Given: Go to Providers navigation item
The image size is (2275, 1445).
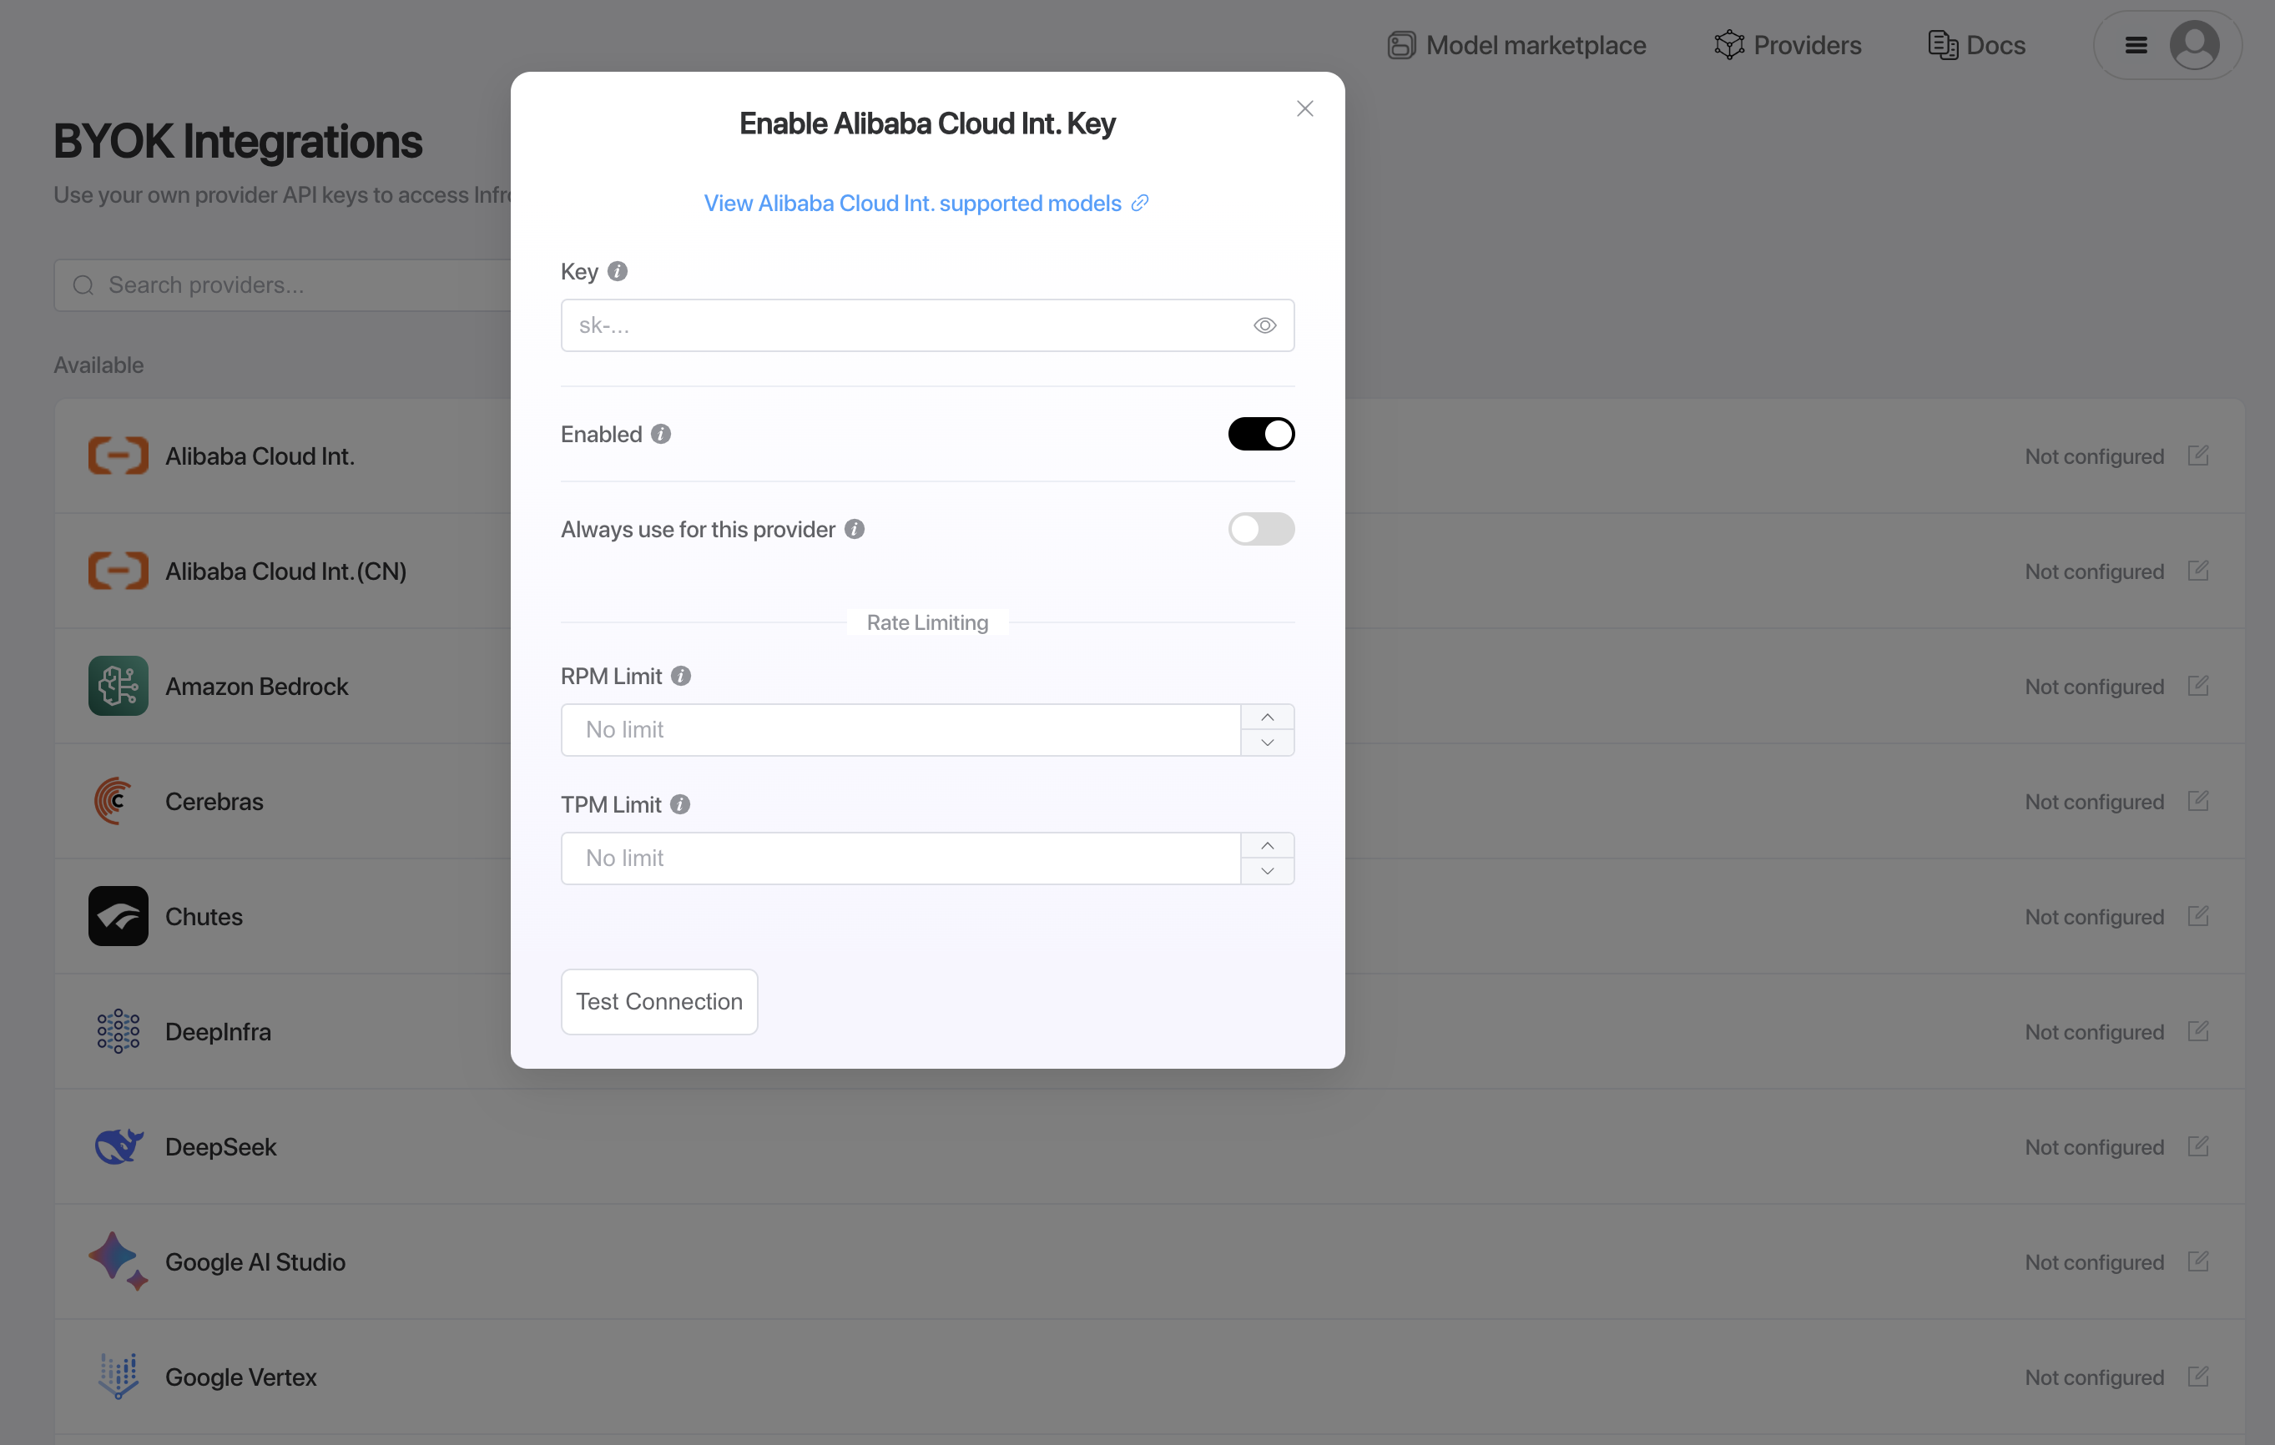Looking at the screenshot, I should click(1788, 45).
